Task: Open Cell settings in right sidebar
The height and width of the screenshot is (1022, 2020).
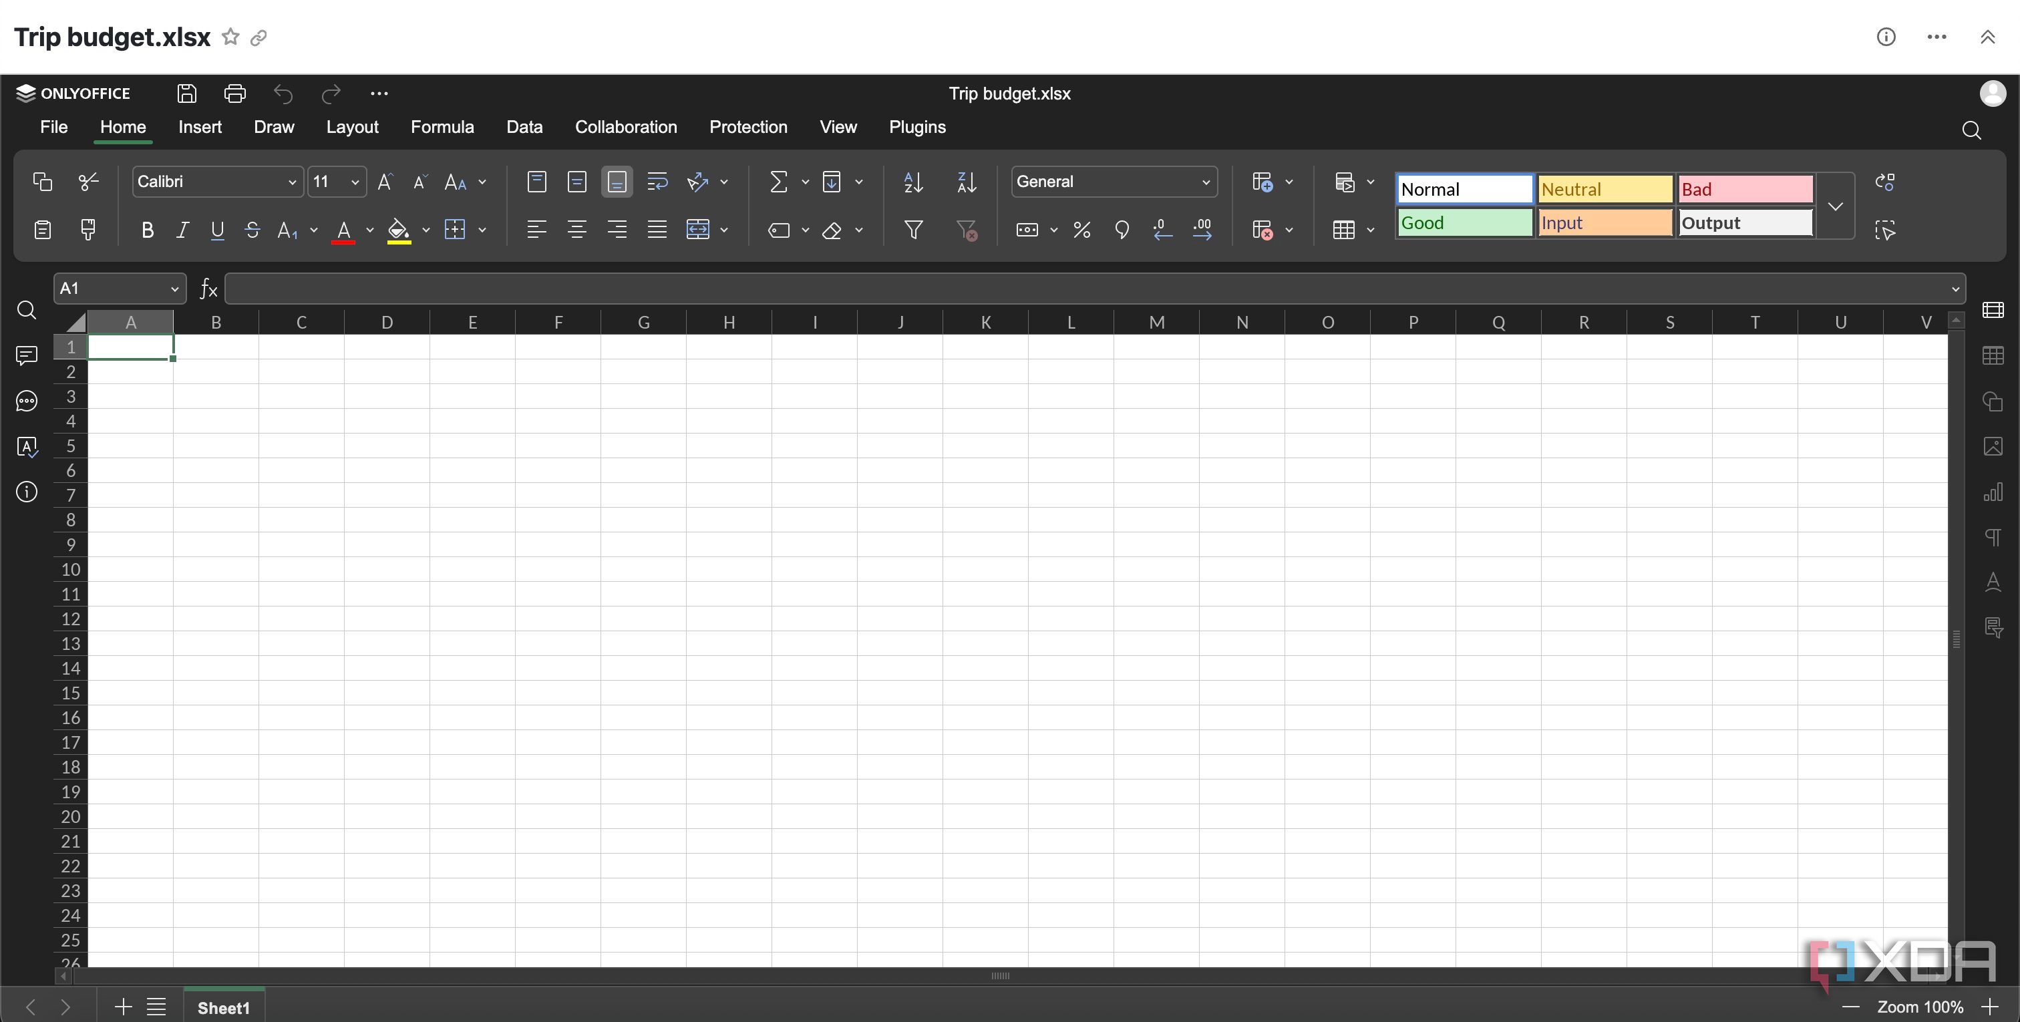Action: [1993, 311]
